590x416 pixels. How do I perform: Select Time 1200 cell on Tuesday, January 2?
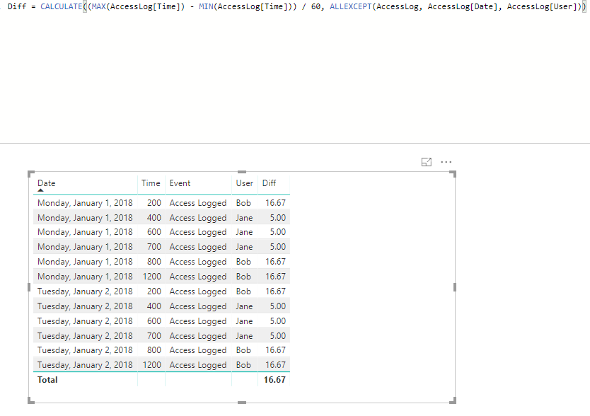click(x=152, y=365)
